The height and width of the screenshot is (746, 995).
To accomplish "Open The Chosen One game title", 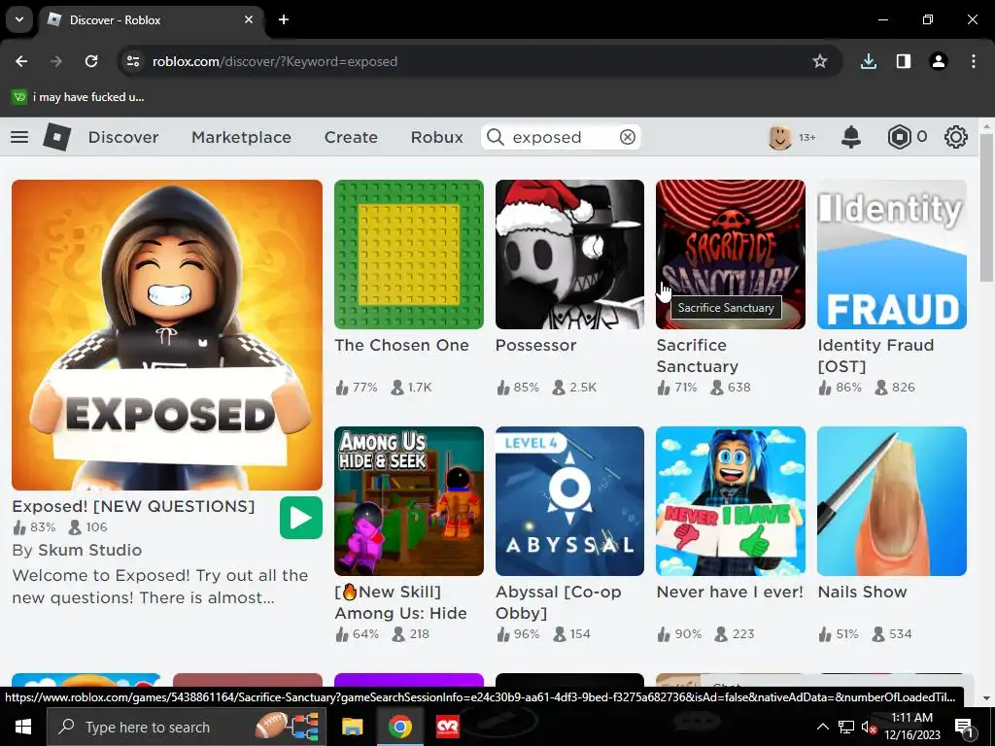I will [x=401, y=345].
